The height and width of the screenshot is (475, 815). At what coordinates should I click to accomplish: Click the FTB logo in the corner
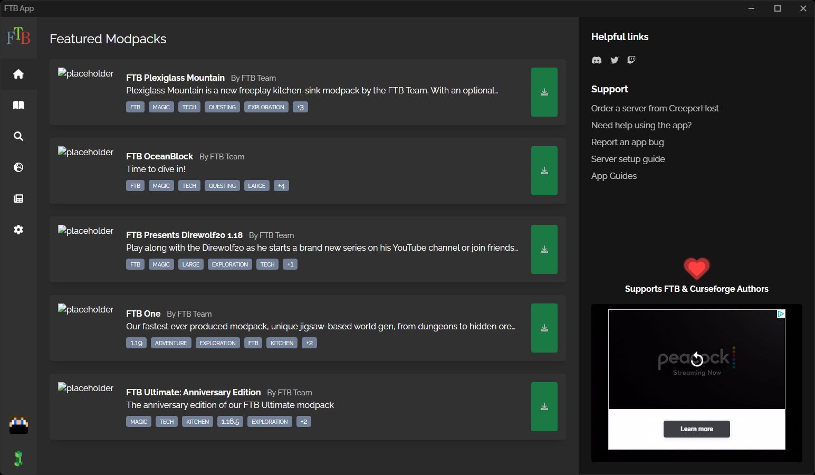tap(18, 37)
